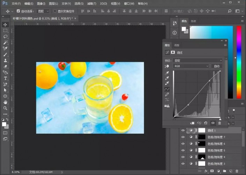Clip adjustment to layer below

[x=192, y=123]
